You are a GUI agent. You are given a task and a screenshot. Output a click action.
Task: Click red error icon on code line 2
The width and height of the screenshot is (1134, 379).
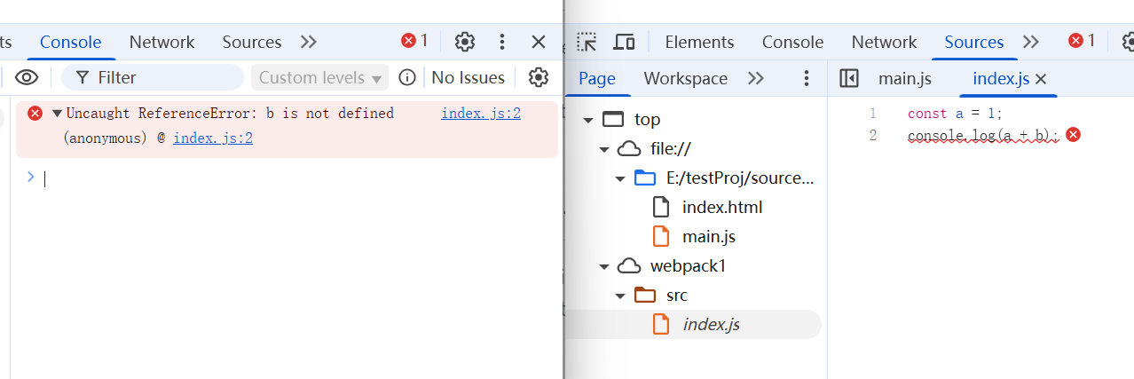pos(1073,135)
